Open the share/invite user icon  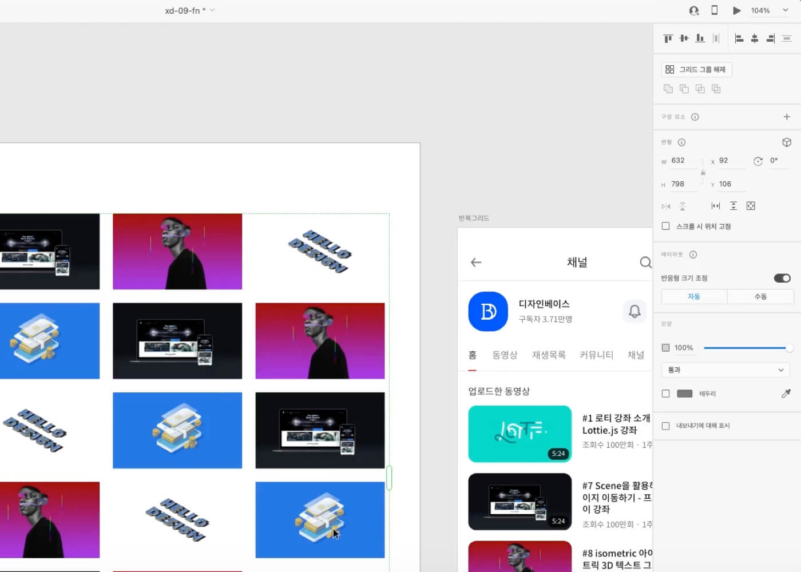click(x=694, y=10)
